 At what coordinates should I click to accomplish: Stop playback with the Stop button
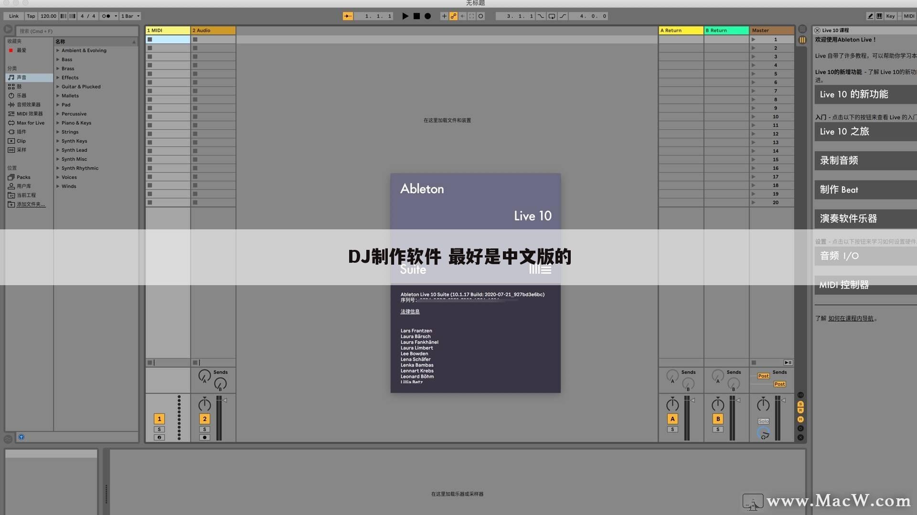click(416, 16)
